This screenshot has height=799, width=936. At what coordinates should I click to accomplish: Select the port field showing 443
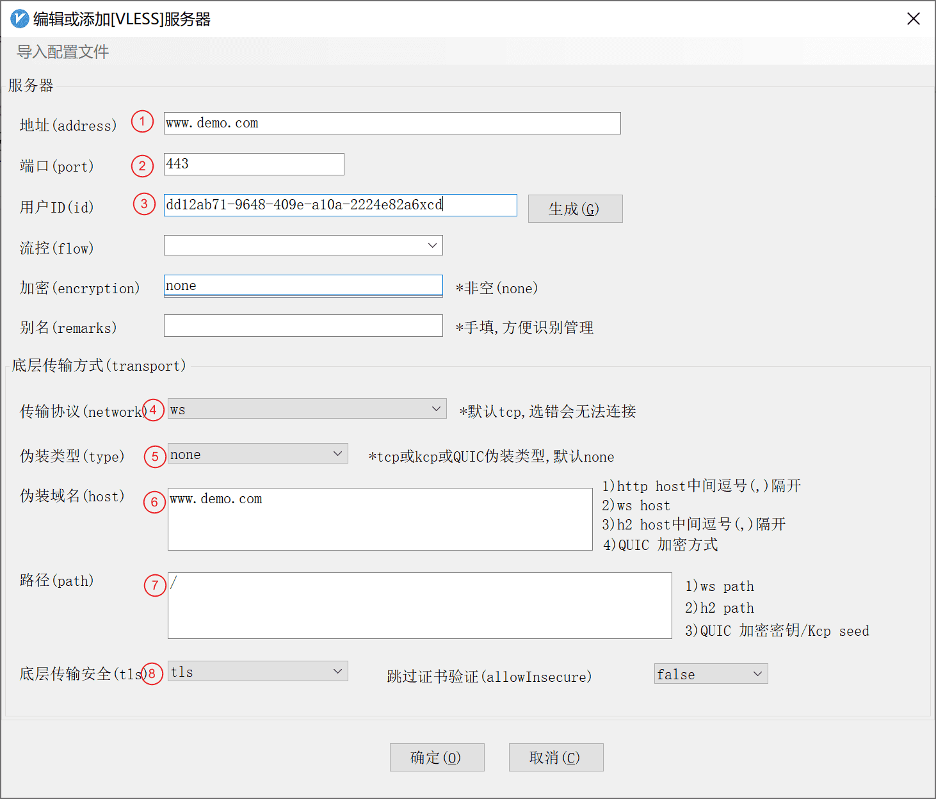coord(254,164)
